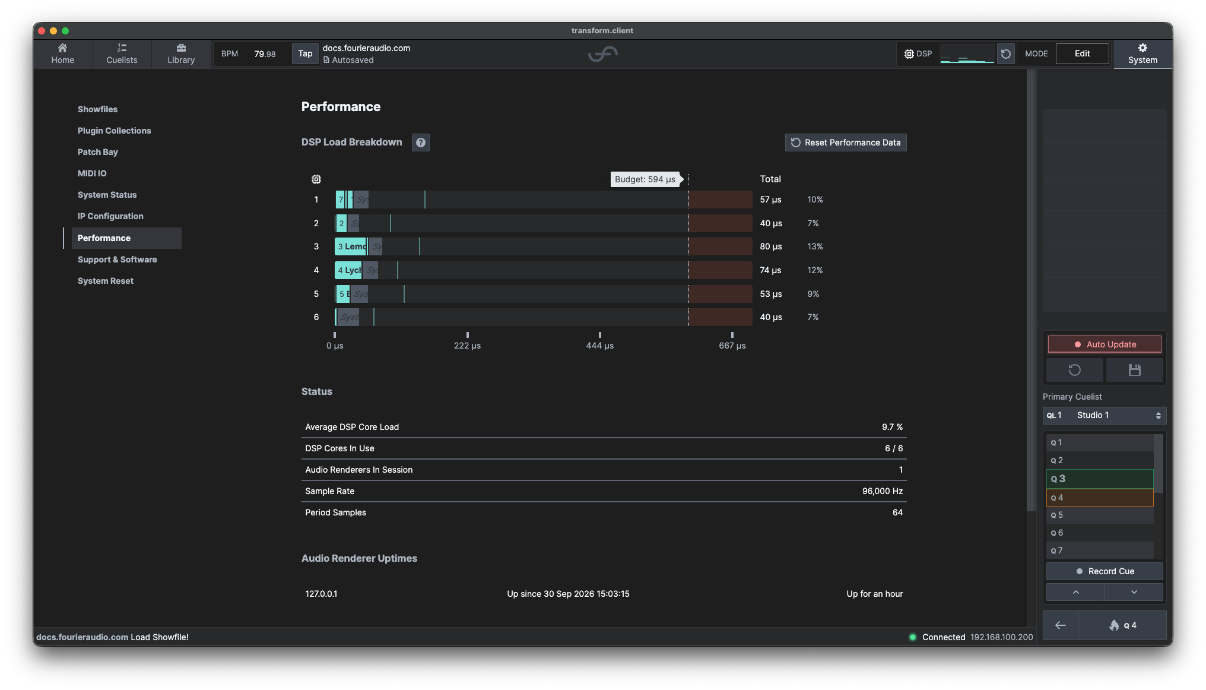Click the core 2 plugin segment
This screenshot has width=1206, height=690.
tap(341, 223)
